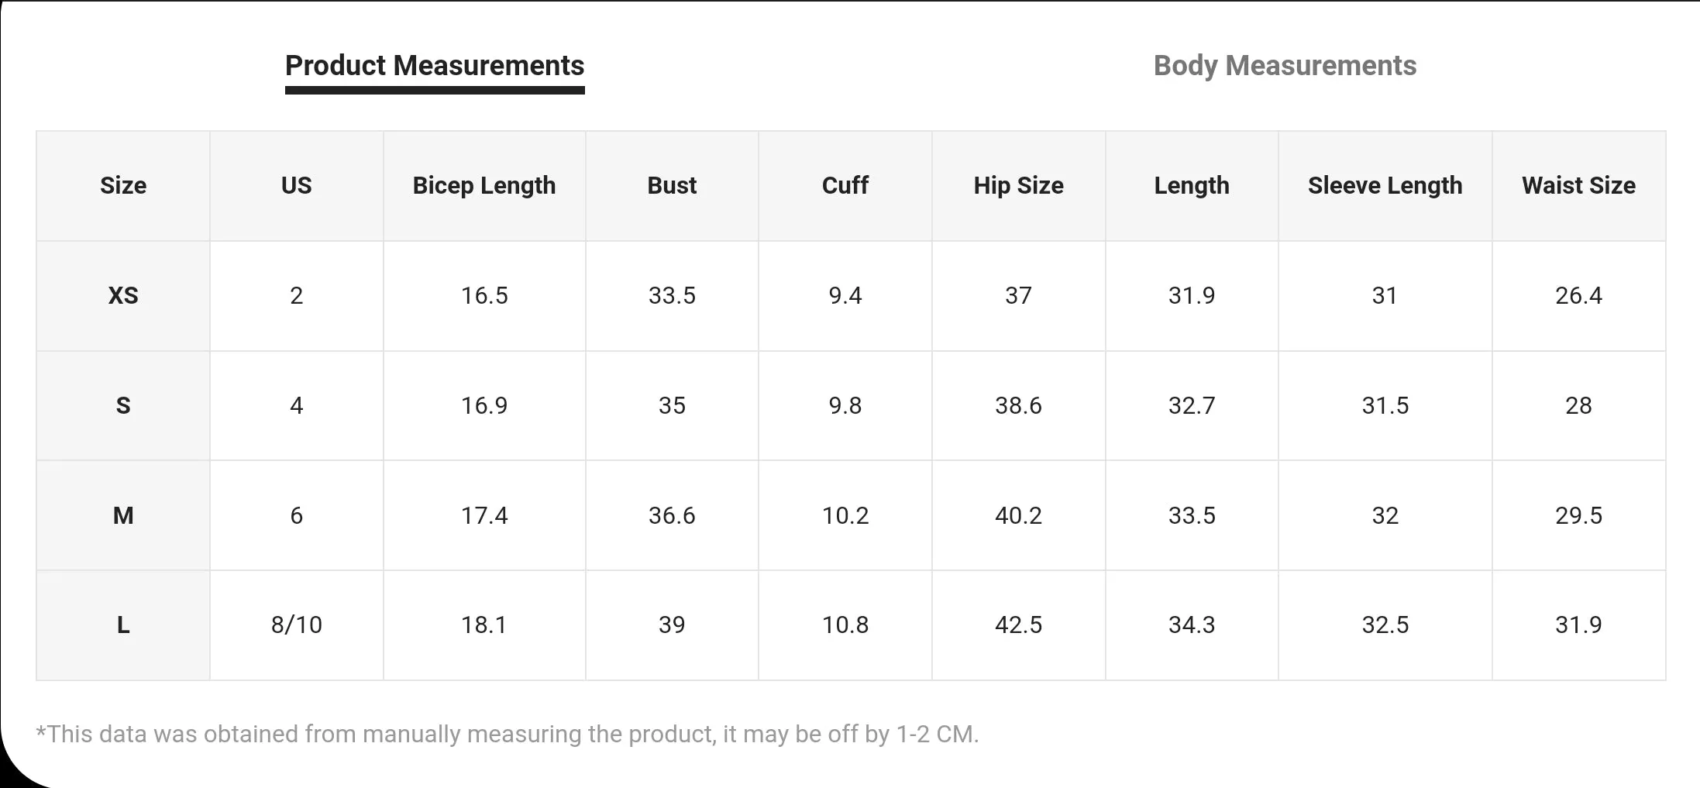The width and height of the screenshot is (1700, 788).
Task: Select the S size row label
Action: 123,406
